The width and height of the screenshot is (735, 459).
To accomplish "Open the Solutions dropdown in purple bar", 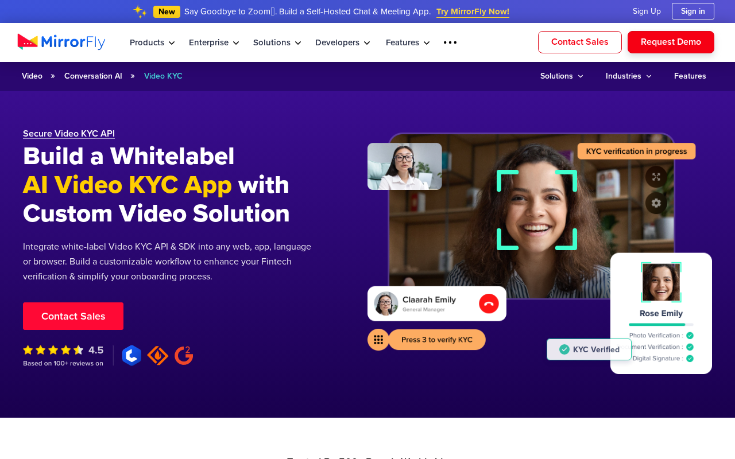I will [x=562, y=76].
